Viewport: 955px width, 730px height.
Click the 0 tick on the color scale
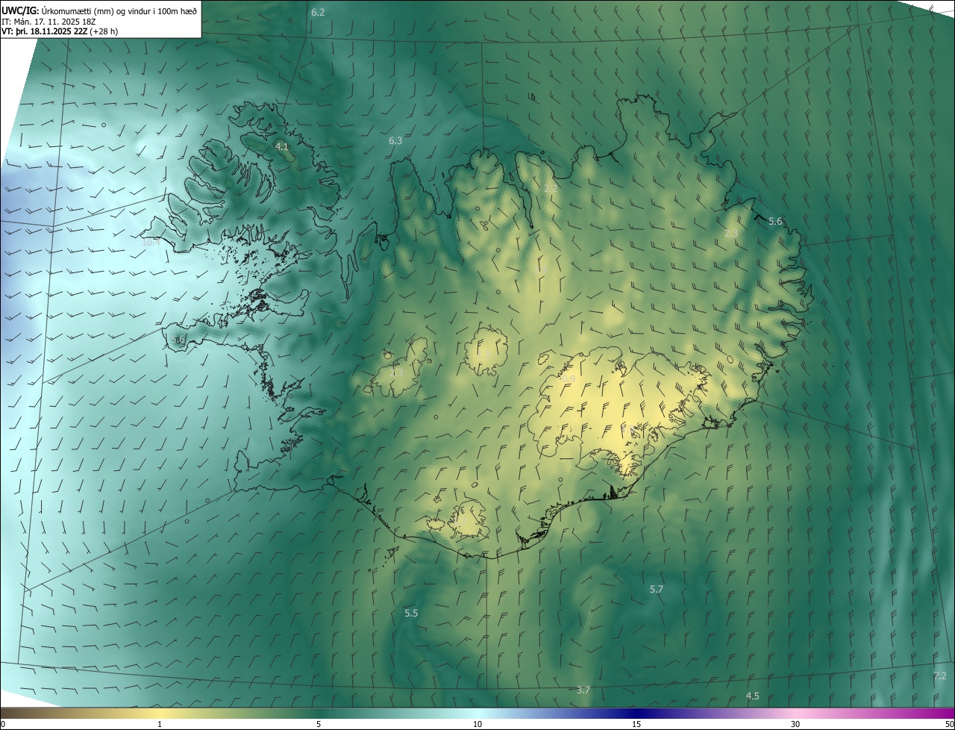[3, 724]
